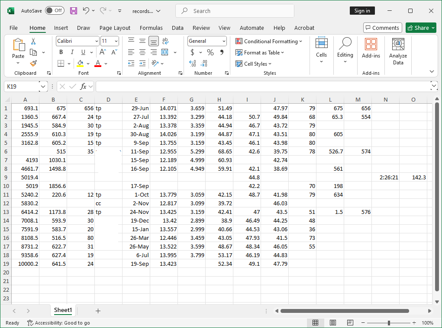The width and height of the screenshot is (442, 328).
Task: Expand Format as Table menu
Action: point(260,53)
